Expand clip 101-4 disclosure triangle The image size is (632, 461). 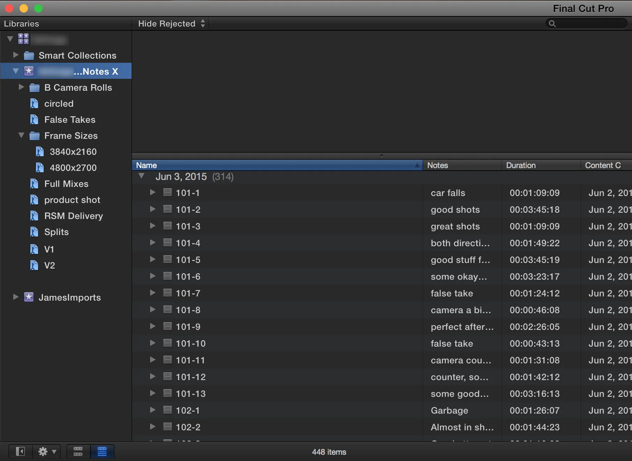coord(153,242)
